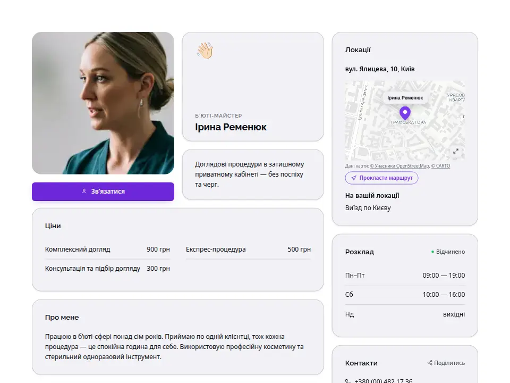The height and width of the screenshot is (383, 510).
Task: Click the 900 грн price value
Action: [x=158, y=249]
